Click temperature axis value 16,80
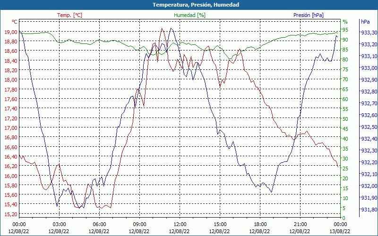 (x=11, y=137)
